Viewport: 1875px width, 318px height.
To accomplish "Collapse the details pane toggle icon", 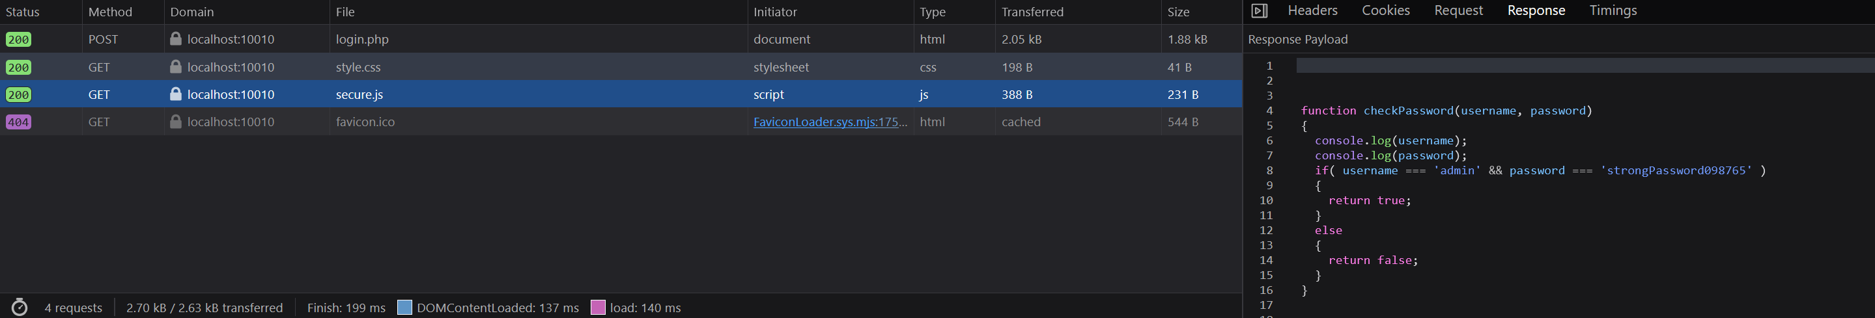I will point(1259,11).
